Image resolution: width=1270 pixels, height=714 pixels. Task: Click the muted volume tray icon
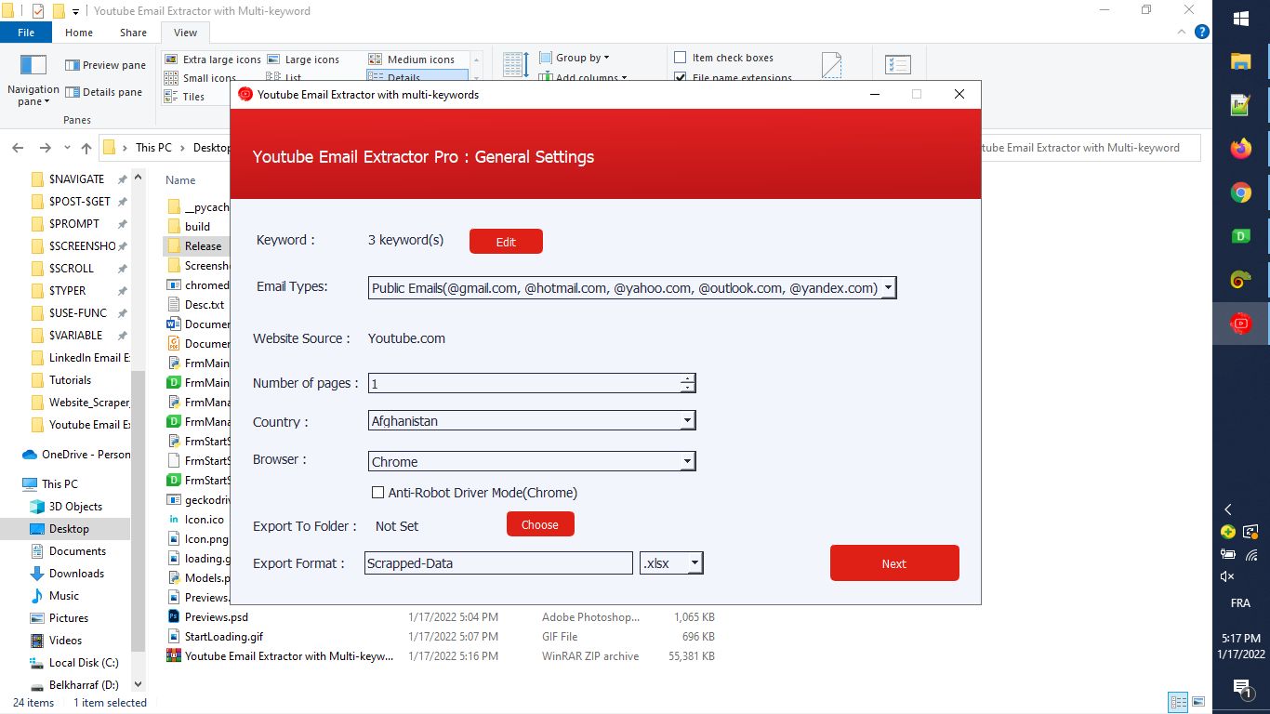click(x=1227, y=576)
